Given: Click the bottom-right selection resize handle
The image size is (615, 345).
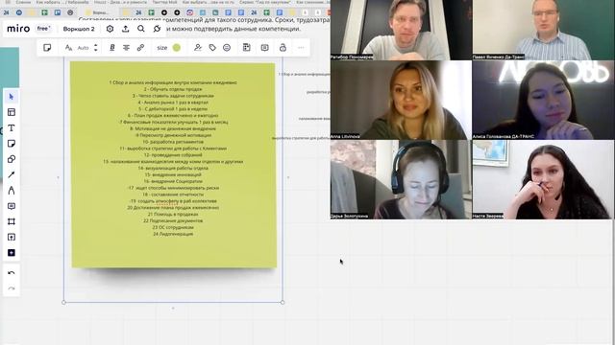Looking at the screenshot, I should 283,302.
